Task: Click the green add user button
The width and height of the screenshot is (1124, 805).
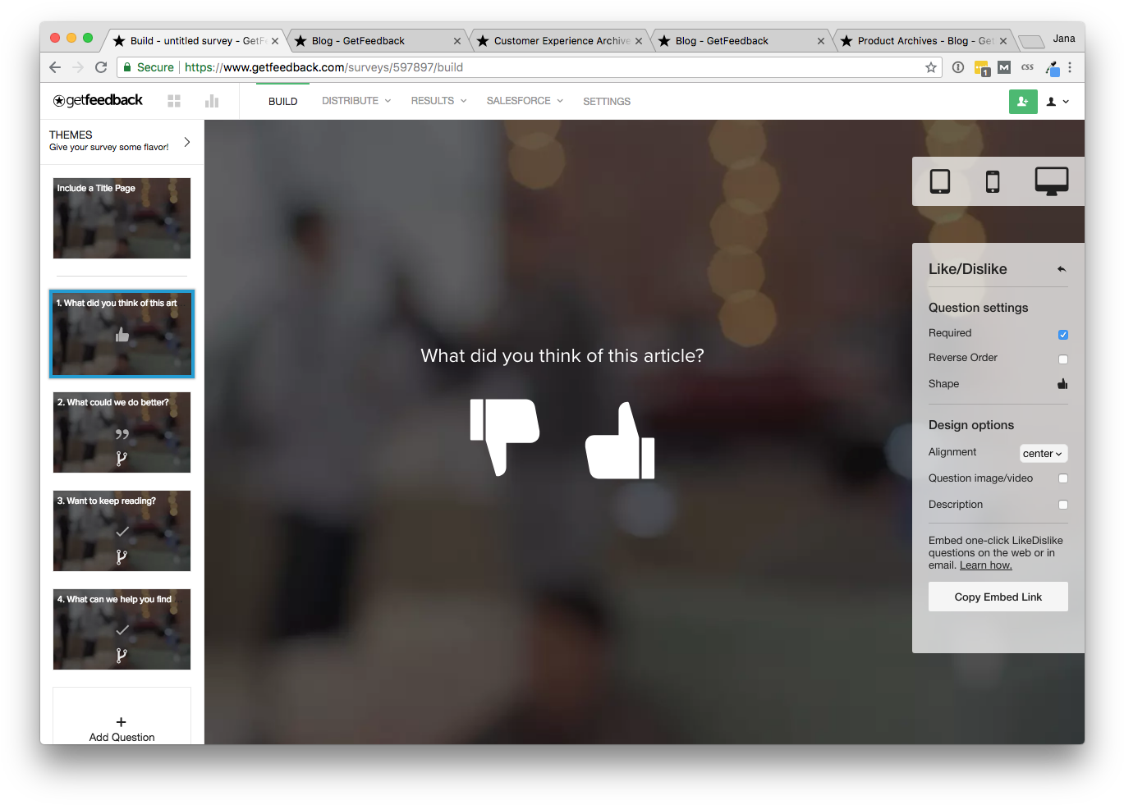Action: click(1023, 102)
